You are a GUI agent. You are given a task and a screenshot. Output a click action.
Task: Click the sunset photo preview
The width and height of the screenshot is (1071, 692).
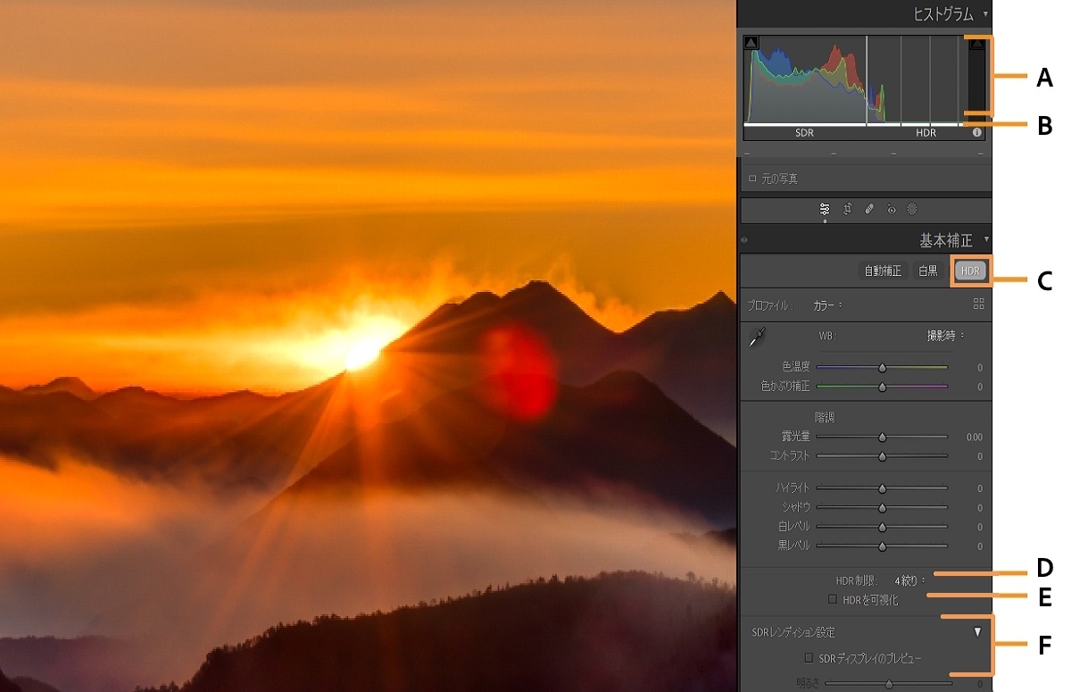368,346
